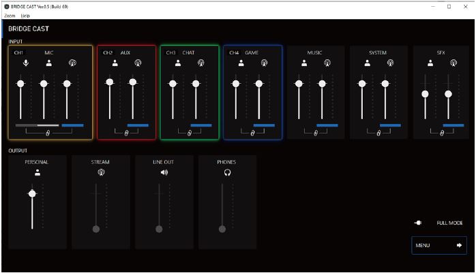Click the SYSTEM stream broadcast icon

pos(390,63)
